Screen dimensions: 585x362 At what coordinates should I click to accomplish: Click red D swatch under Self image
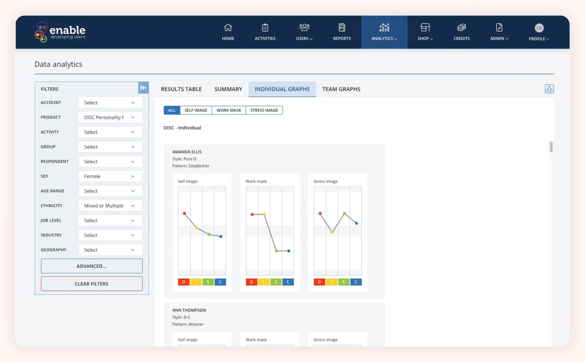point(184,282)
